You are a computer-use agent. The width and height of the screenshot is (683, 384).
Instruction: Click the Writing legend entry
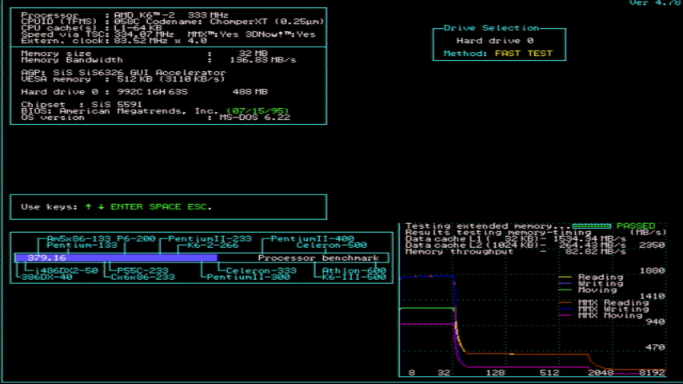coord(600,284)
